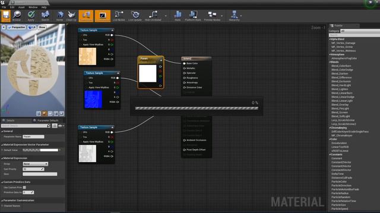Click the Base Color input pin
The width and height of the screenshot is (380, 213).
tap(184, 63)
